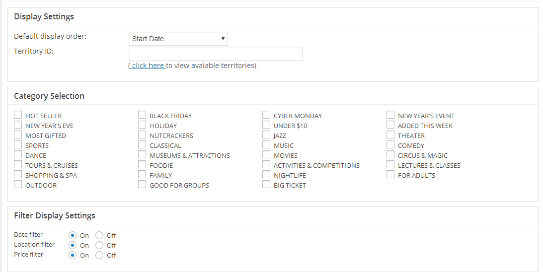
Task: Tick the CYBER MONDAY checkbox
Action: pos(266,115)
